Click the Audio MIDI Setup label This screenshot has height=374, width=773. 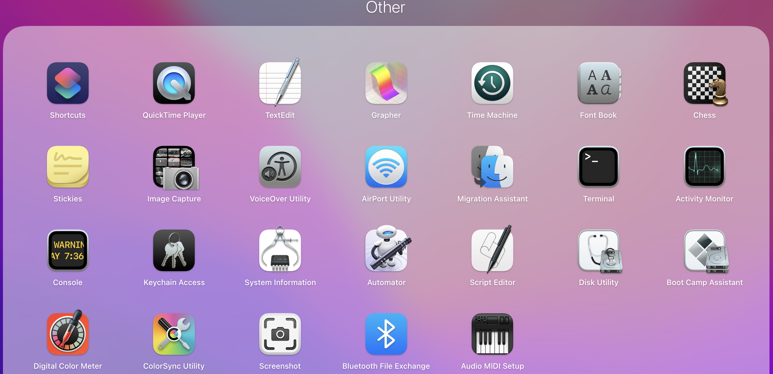492,366
